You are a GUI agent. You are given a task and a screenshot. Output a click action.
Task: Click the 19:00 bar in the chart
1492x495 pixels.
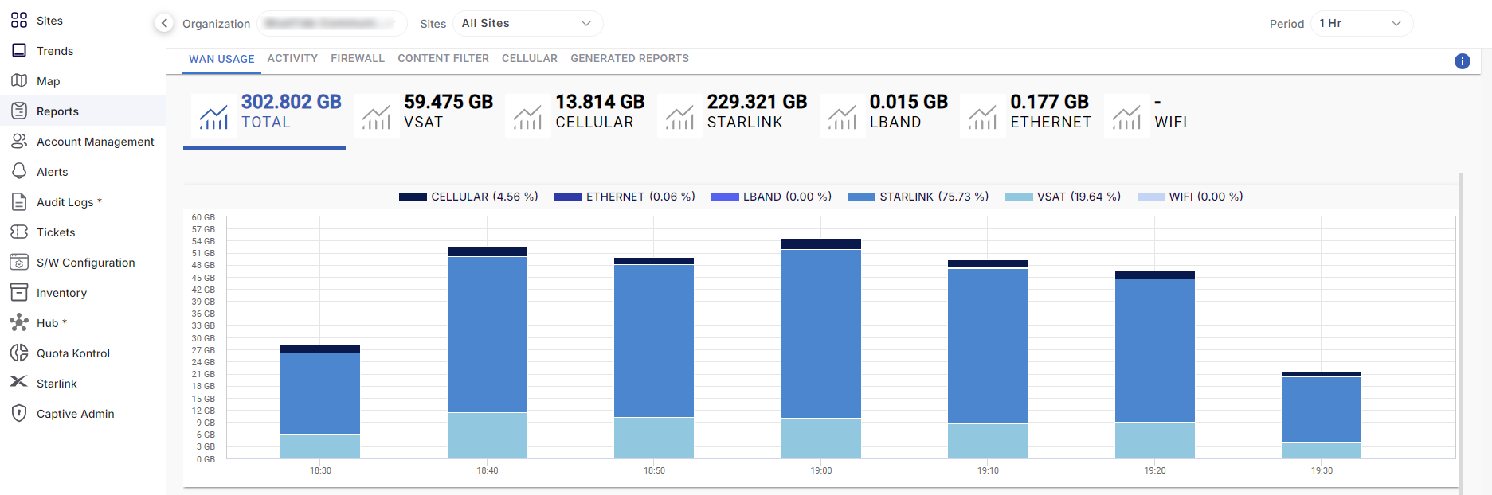point(820,349)
